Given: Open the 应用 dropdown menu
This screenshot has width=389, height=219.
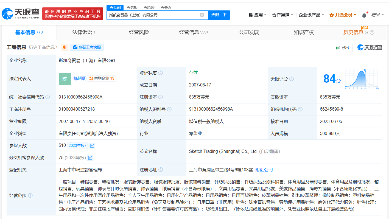Looking at the screenshot, I should pyautogui.click(x=258, y=15).
